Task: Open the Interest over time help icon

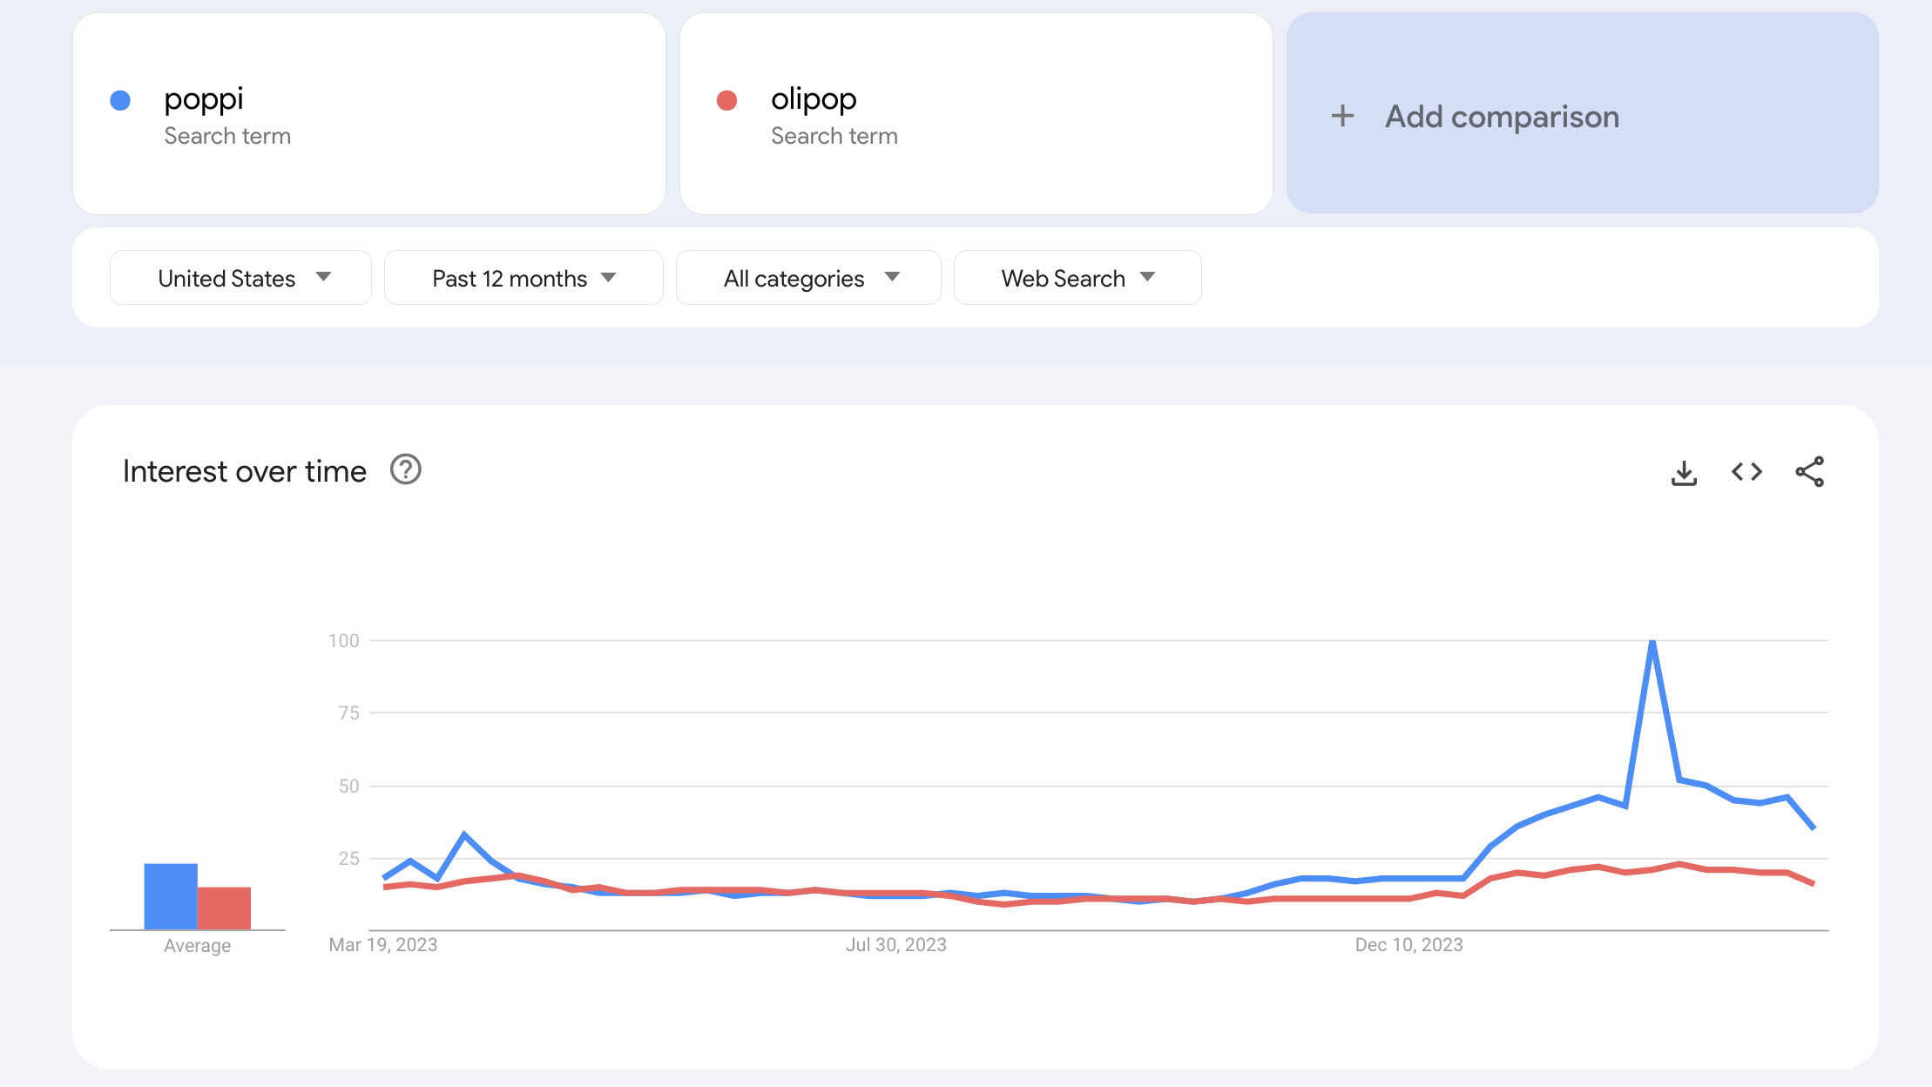Action: [x=405, y=470]
